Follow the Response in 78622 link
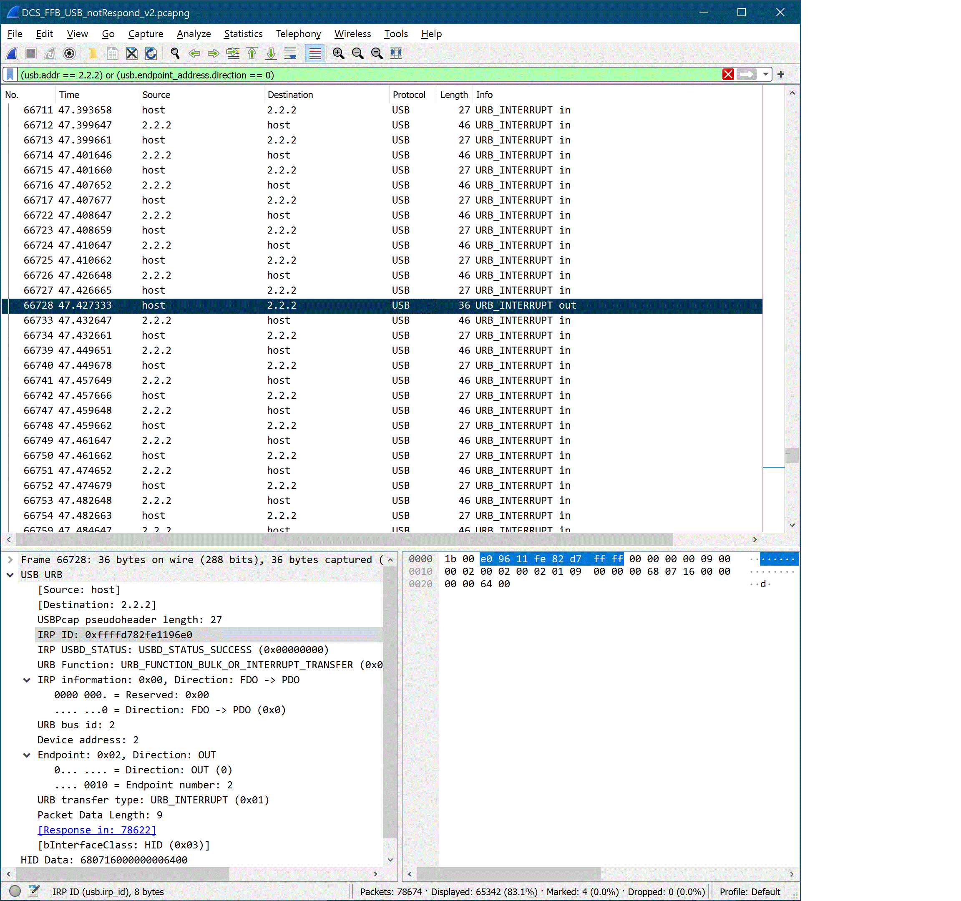 [97, 830]
